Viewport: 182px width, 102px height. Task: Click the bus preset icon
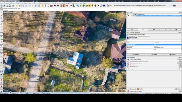(x=108, y=6)
